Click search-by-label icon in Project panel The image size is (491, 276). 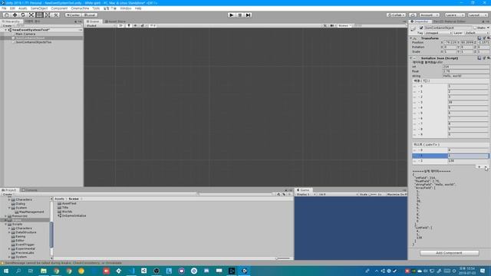[x=284, y=194]
